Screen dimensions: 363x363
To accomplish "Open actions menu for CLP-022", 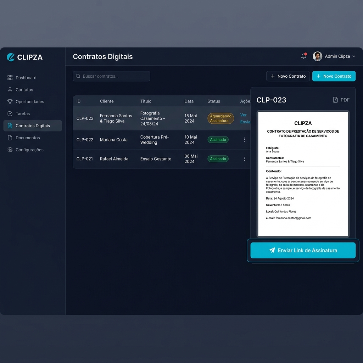I will [245, 140].
